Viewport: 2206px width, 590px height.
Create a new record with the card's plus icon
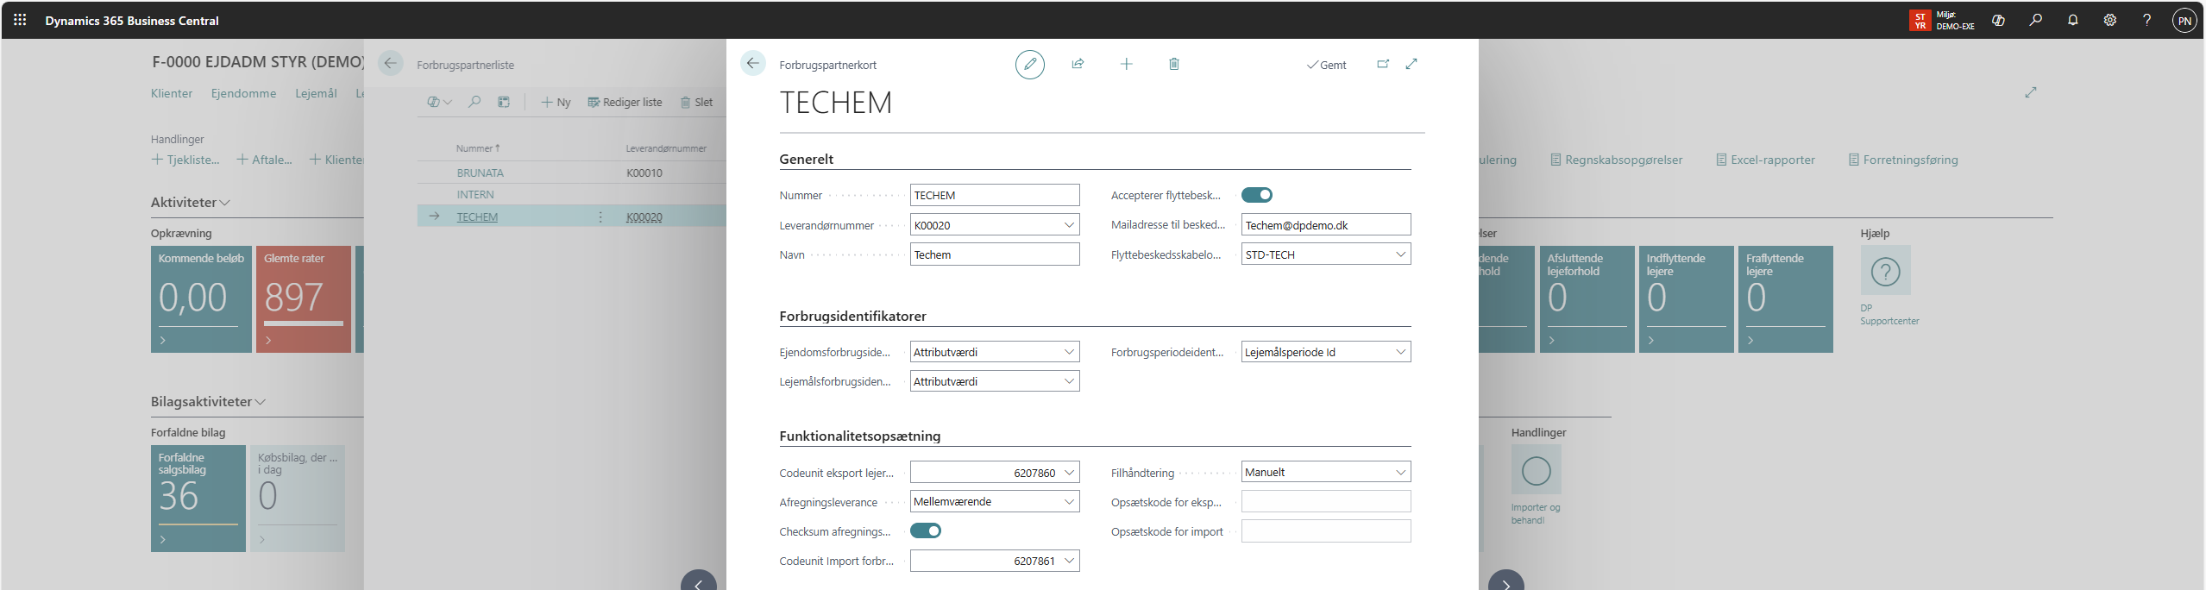pyautogui.click(x=1126, y=64)
